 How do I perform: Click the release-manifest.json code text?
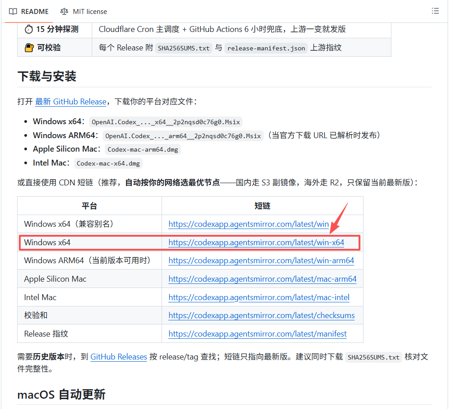[x=266, y=48]
